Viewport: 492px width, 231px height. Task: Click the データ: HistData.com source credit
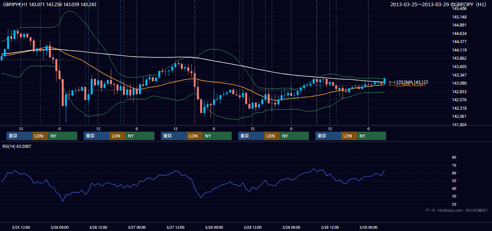457,210
